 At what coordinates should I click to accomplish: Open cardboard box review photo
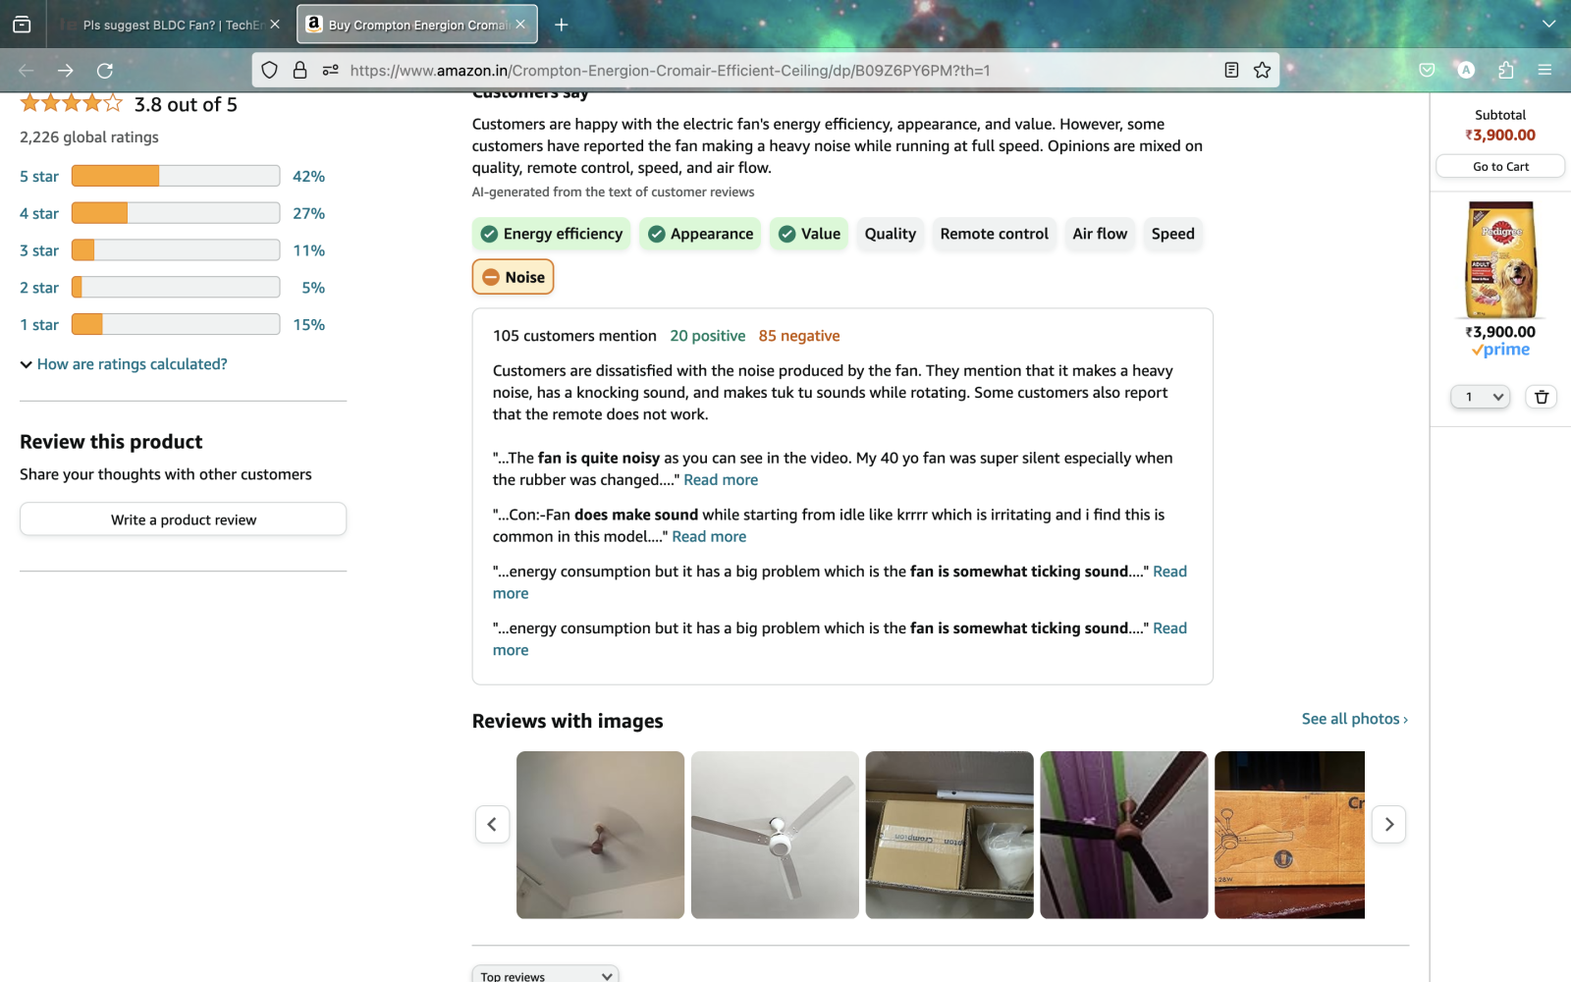tap(949, 835)
